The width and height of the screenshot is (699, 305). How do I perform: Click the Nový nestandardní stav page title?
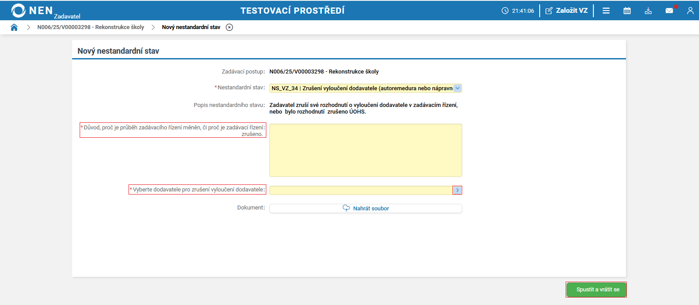(x=118, y=51)
